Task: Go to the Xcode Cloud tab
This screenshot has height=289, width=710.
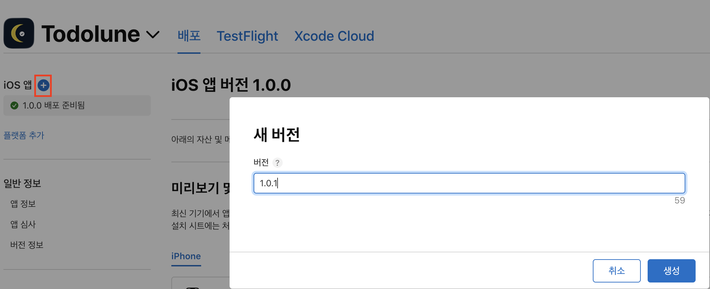Action: tap(334, 36)
